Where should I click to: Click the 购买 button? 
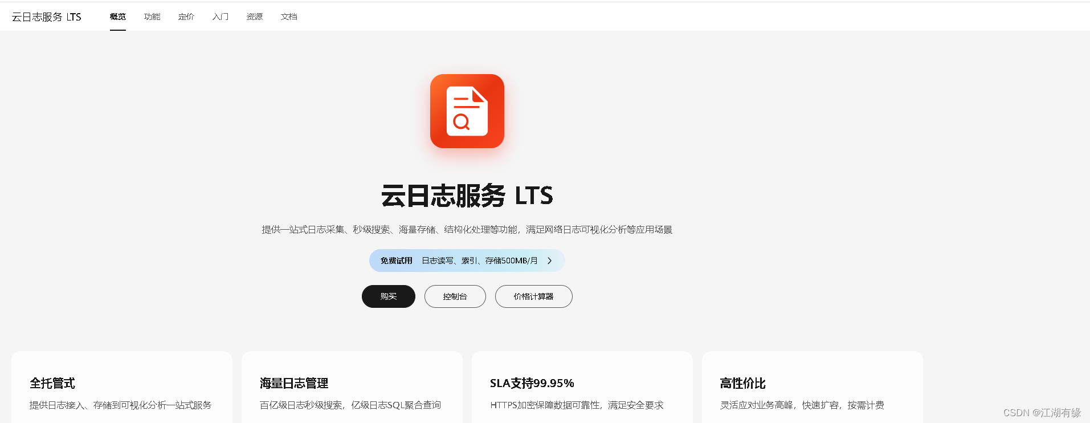coord(389,296)
